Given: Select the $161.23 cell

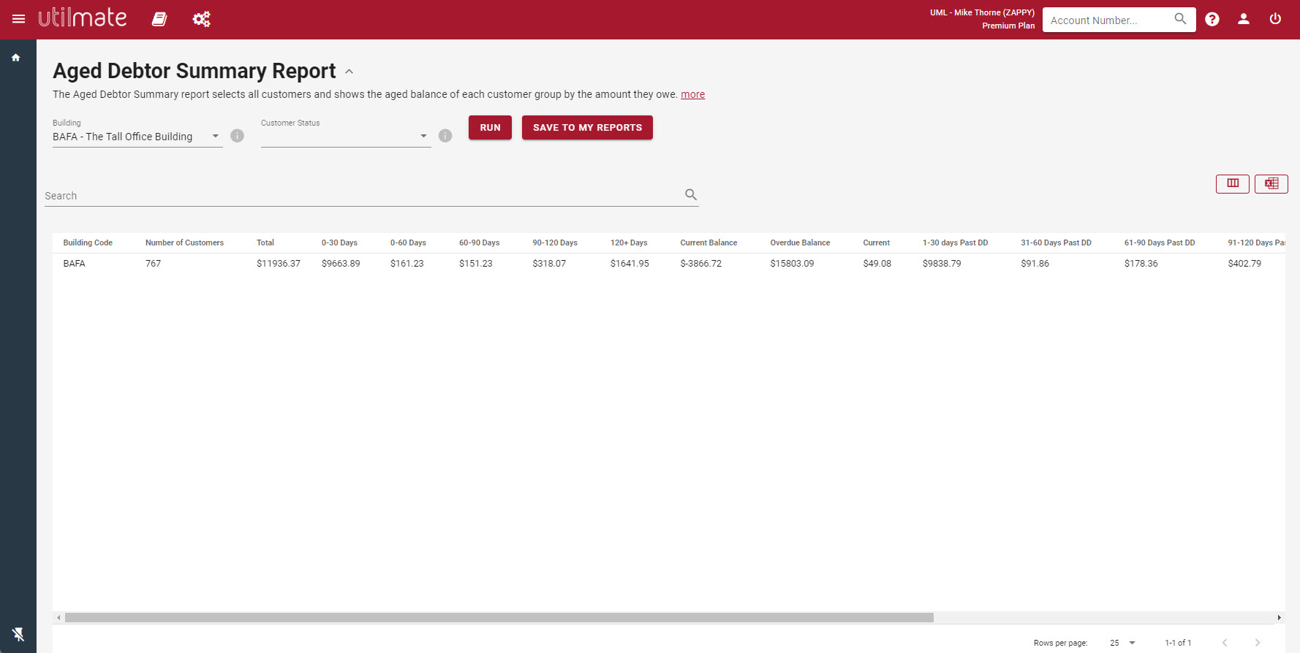Looking at the screenshot, I should [x=407, y=264].
